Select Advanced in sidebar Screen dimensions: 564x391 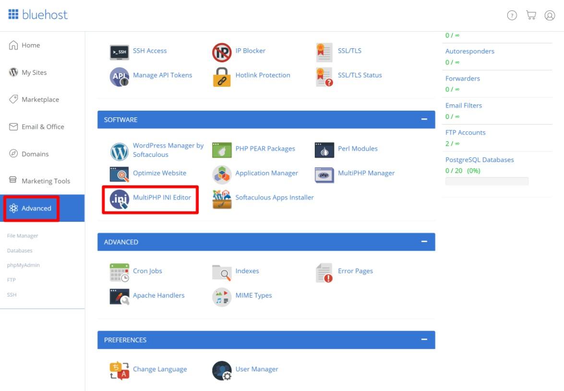click(x=42, y=208)
